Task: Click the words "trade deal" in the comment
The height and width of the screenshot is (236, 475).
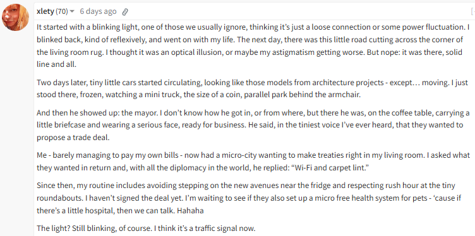Action: 92,138
